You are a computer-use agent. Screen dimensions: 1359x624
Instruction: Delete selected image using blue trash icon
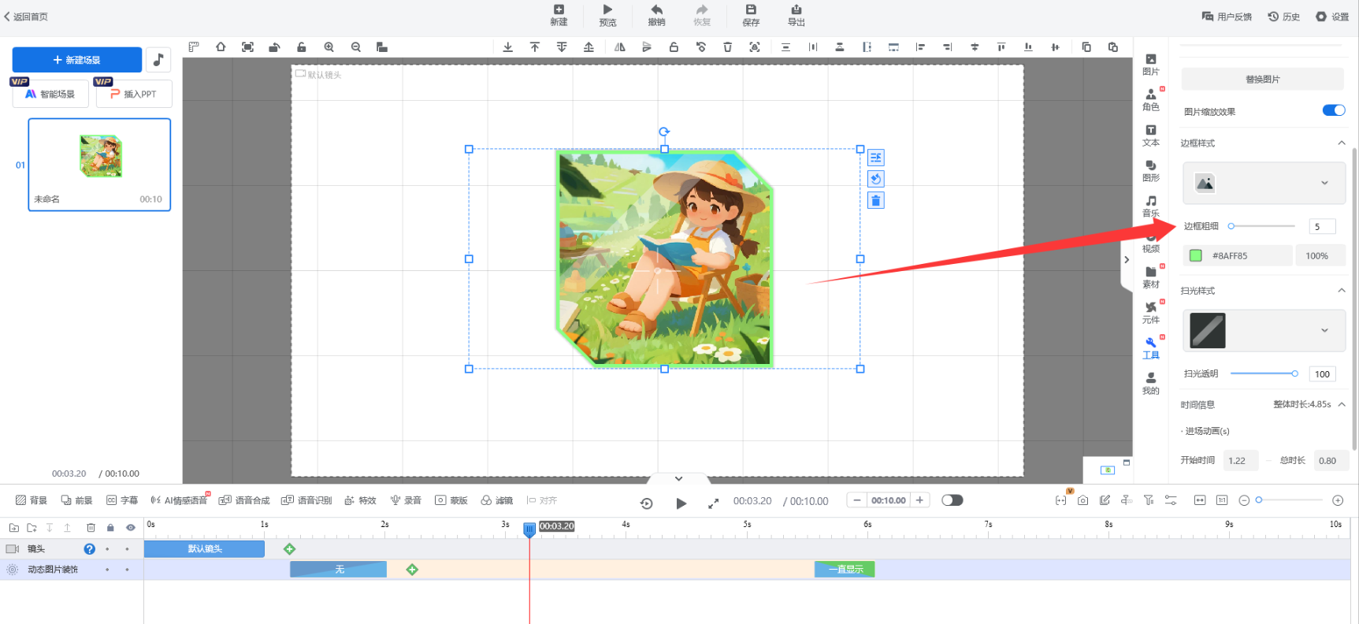pos(875,201)
